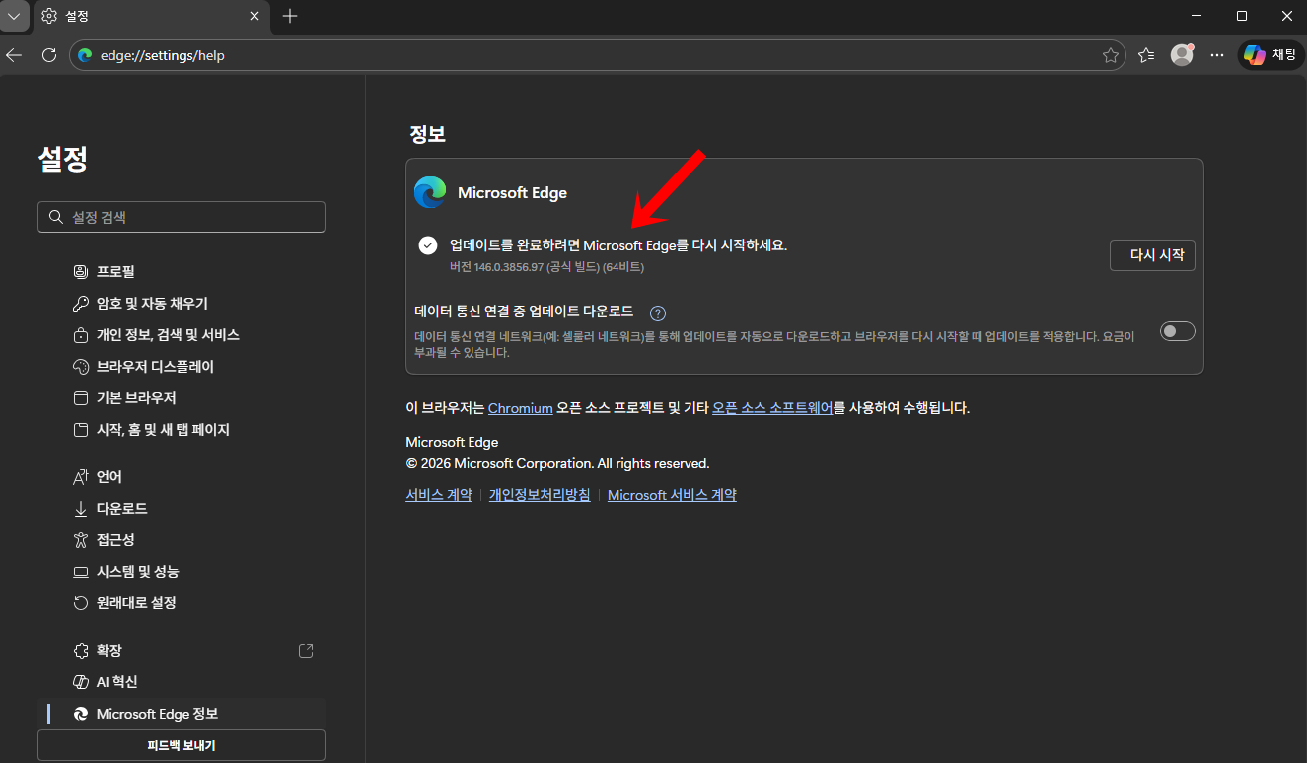The height and width of the screenshot is (763, 1307).
Task: Click the 언어 language icon in sidebar
Action: [81, 477]
